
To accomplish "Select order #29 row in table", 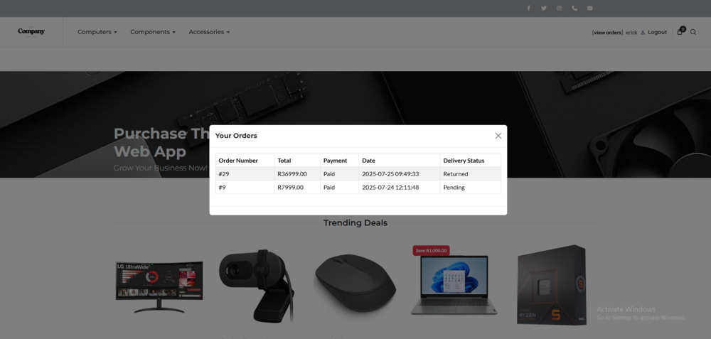I will [x=358, y=174].
